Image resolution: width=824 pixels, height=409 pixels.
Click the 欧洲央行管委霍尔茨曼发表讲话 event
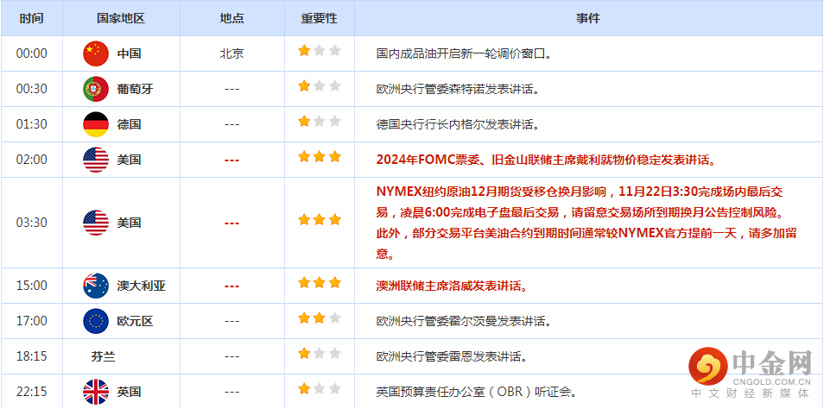[464, 321]
